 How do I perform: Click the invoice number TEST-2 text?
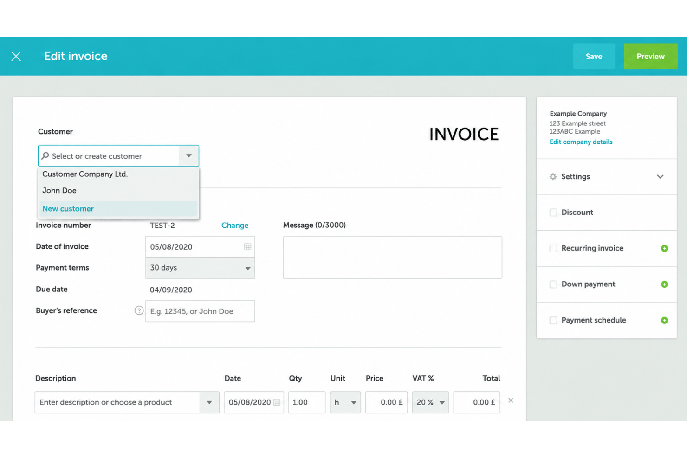[162, 226]
